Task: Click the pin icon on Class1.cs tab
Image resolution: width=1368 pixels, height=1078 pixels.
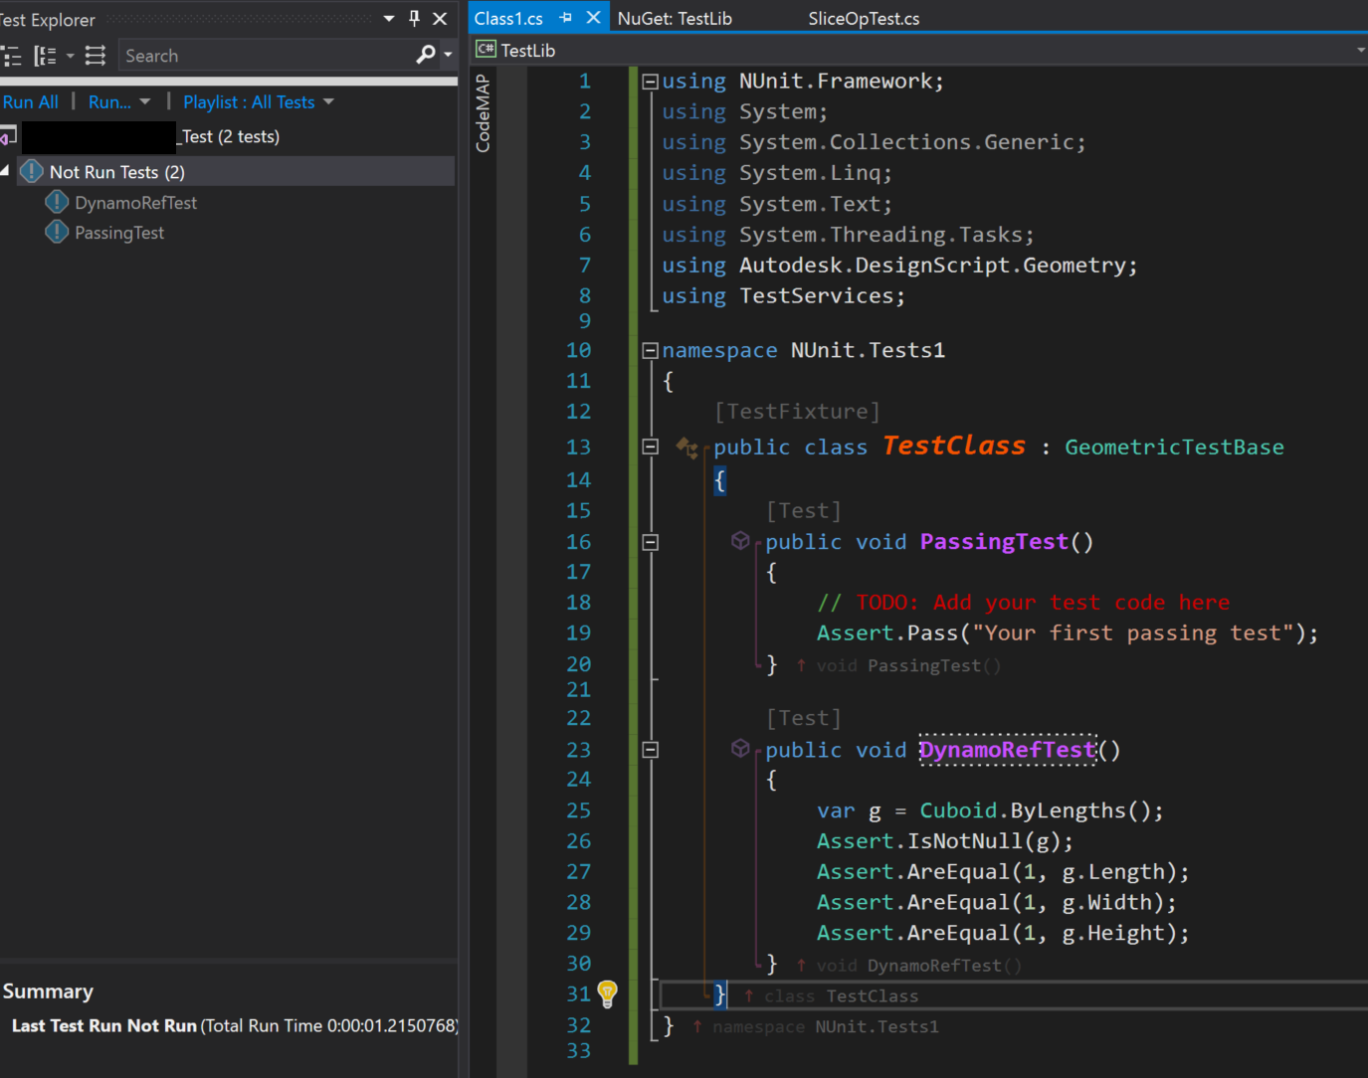Action: click(x=565, y=18)
